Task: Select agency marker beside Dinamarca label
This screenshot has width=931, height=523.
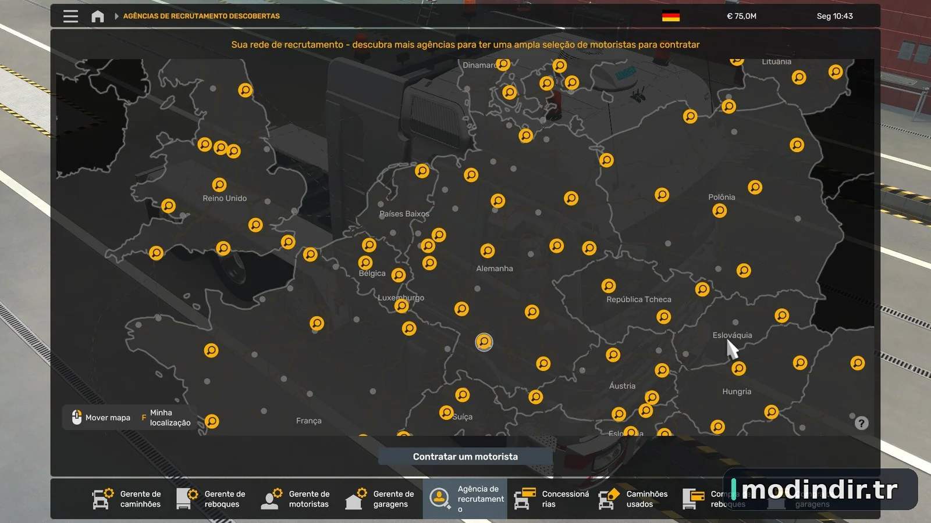Action: [x=503, y=64]
